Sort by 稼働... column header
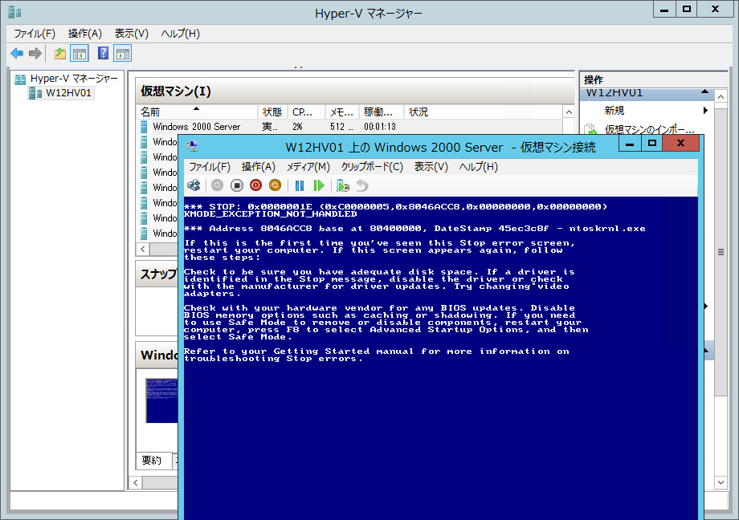The image size is (739, 520). pyautogui.click(x=382, y=112)
